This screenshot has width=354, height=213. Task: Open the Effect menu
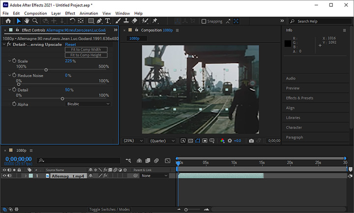[70, 13]
